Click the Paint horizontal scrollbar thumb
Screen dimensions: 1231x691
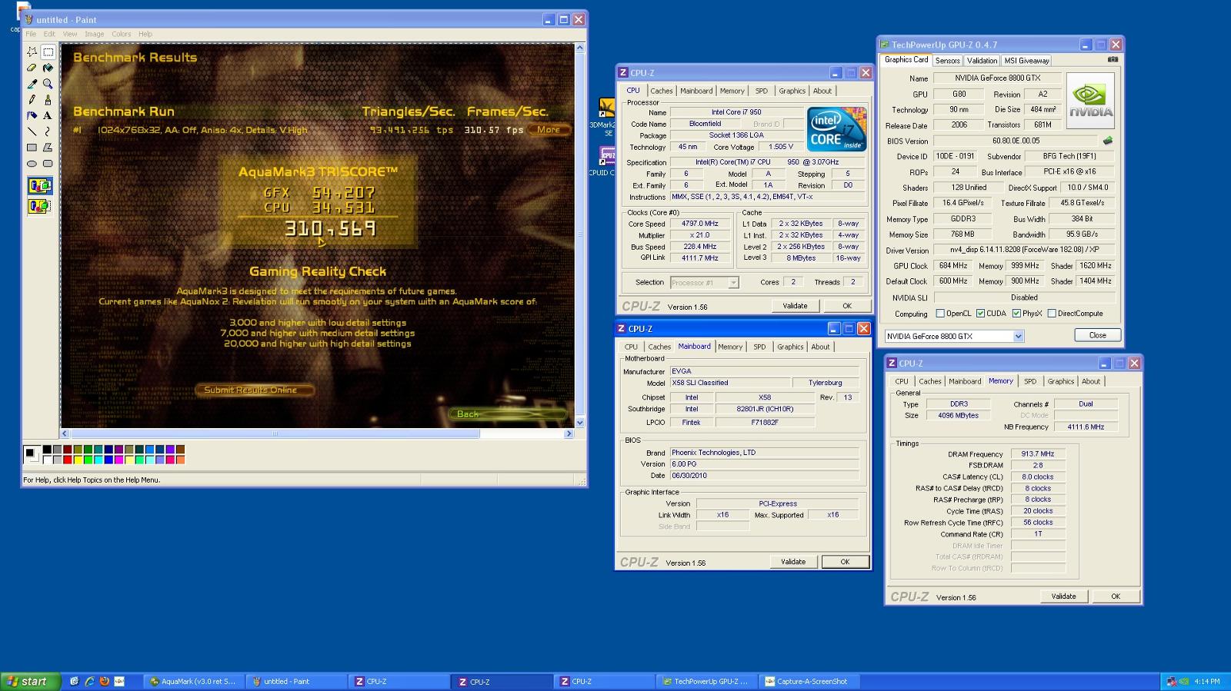click(x=275, y=434)
